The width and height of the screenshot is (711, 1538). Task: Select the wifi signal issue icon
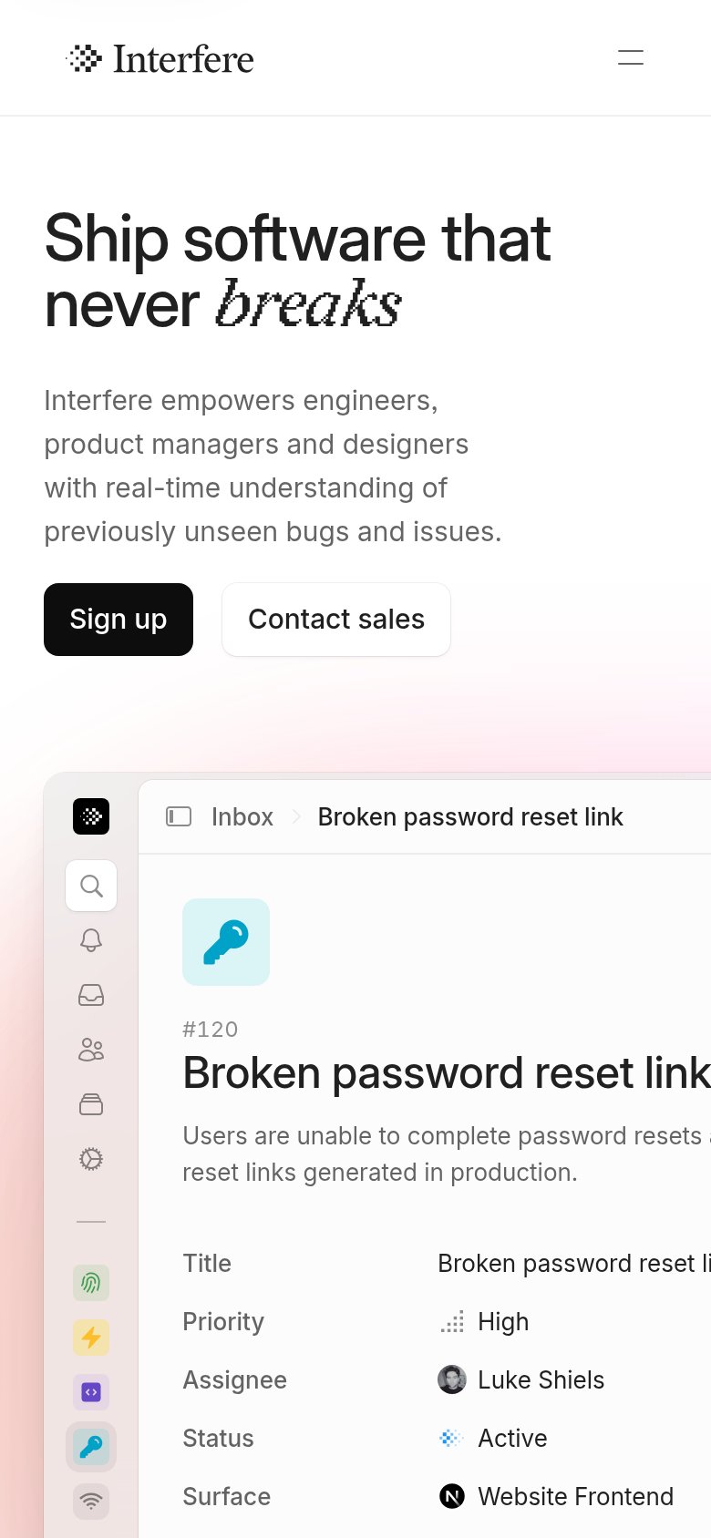tap(91, 1502)
